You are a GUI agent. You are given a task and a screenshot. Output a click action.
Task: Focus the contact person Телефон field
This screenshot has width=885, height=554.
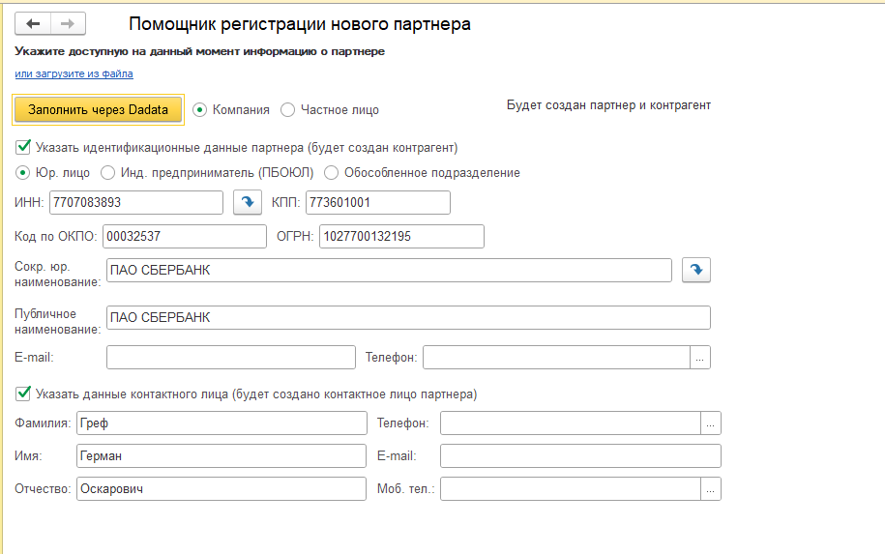(x=571, y=423)
